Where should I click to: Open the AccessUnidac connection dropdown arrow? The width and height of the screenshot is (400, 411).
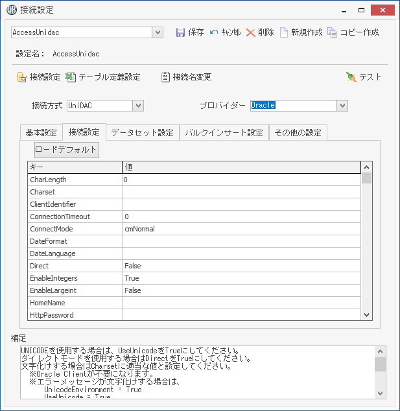tap(158, 32)
